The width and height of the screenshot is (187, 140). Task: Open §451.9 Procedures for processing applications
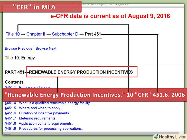pos(44,128)
